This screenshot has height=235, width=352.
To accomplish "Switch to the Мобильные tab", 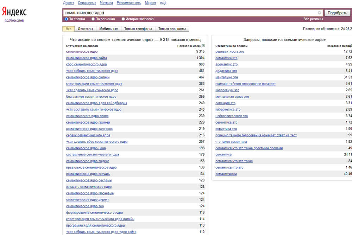I will [x=108, y=29].
